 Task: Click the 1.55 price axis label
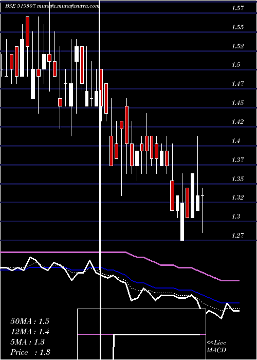click(x=237, y=27)
